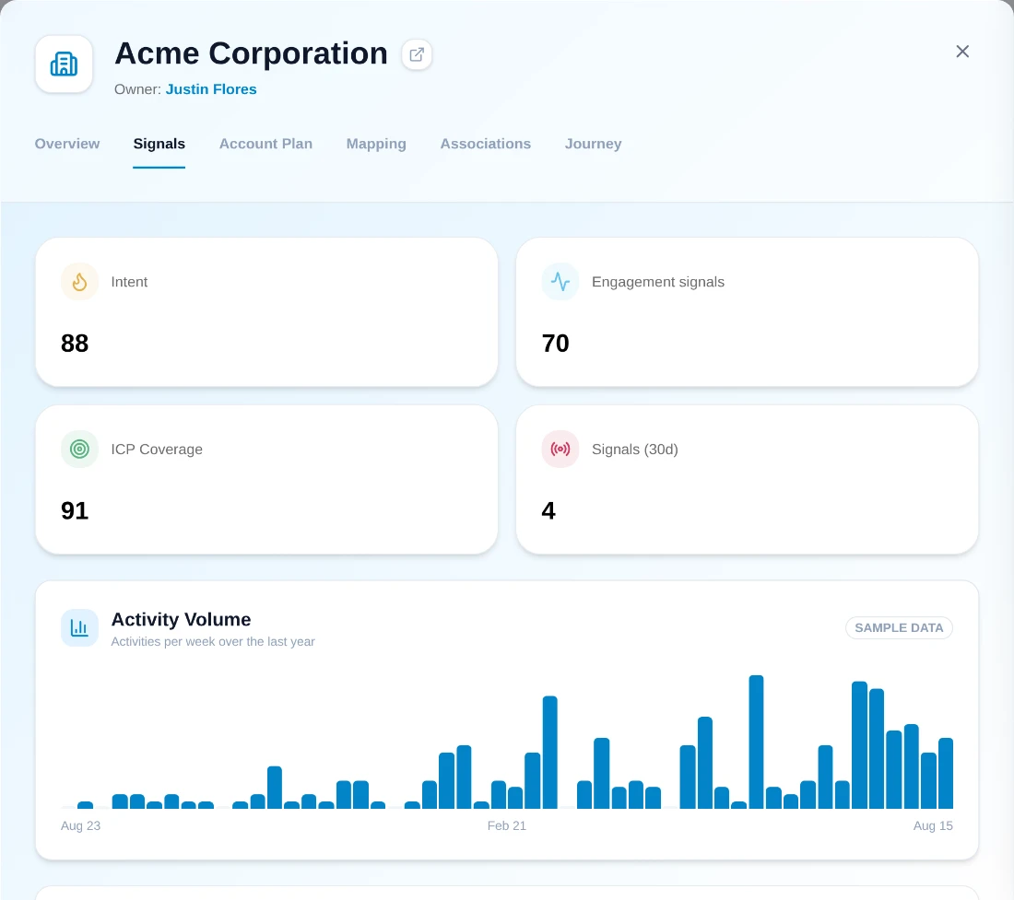1014x900 pixels.
Task: Click the Activity Volume bar chart icon
Action: pyautogui.click(x=79, y=628)
